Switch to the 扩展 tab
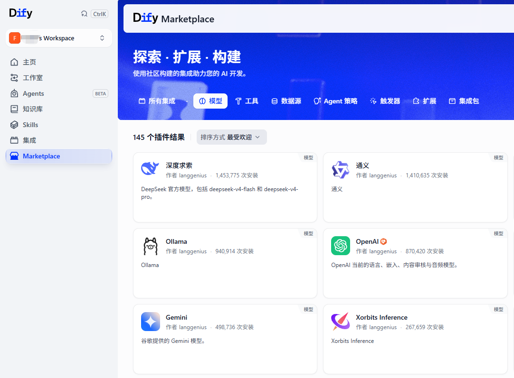The image size is (514, 378). 425,101
